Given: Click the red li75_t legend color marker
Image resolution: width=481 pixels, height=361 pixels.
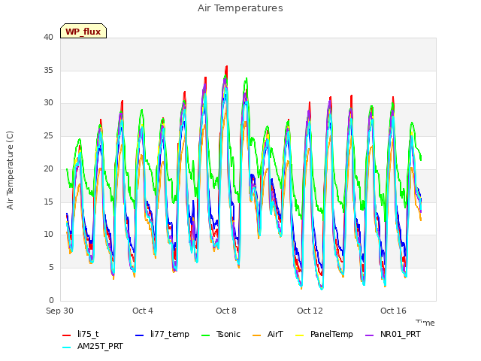Looking at the screenshot, I should [67, 335].
